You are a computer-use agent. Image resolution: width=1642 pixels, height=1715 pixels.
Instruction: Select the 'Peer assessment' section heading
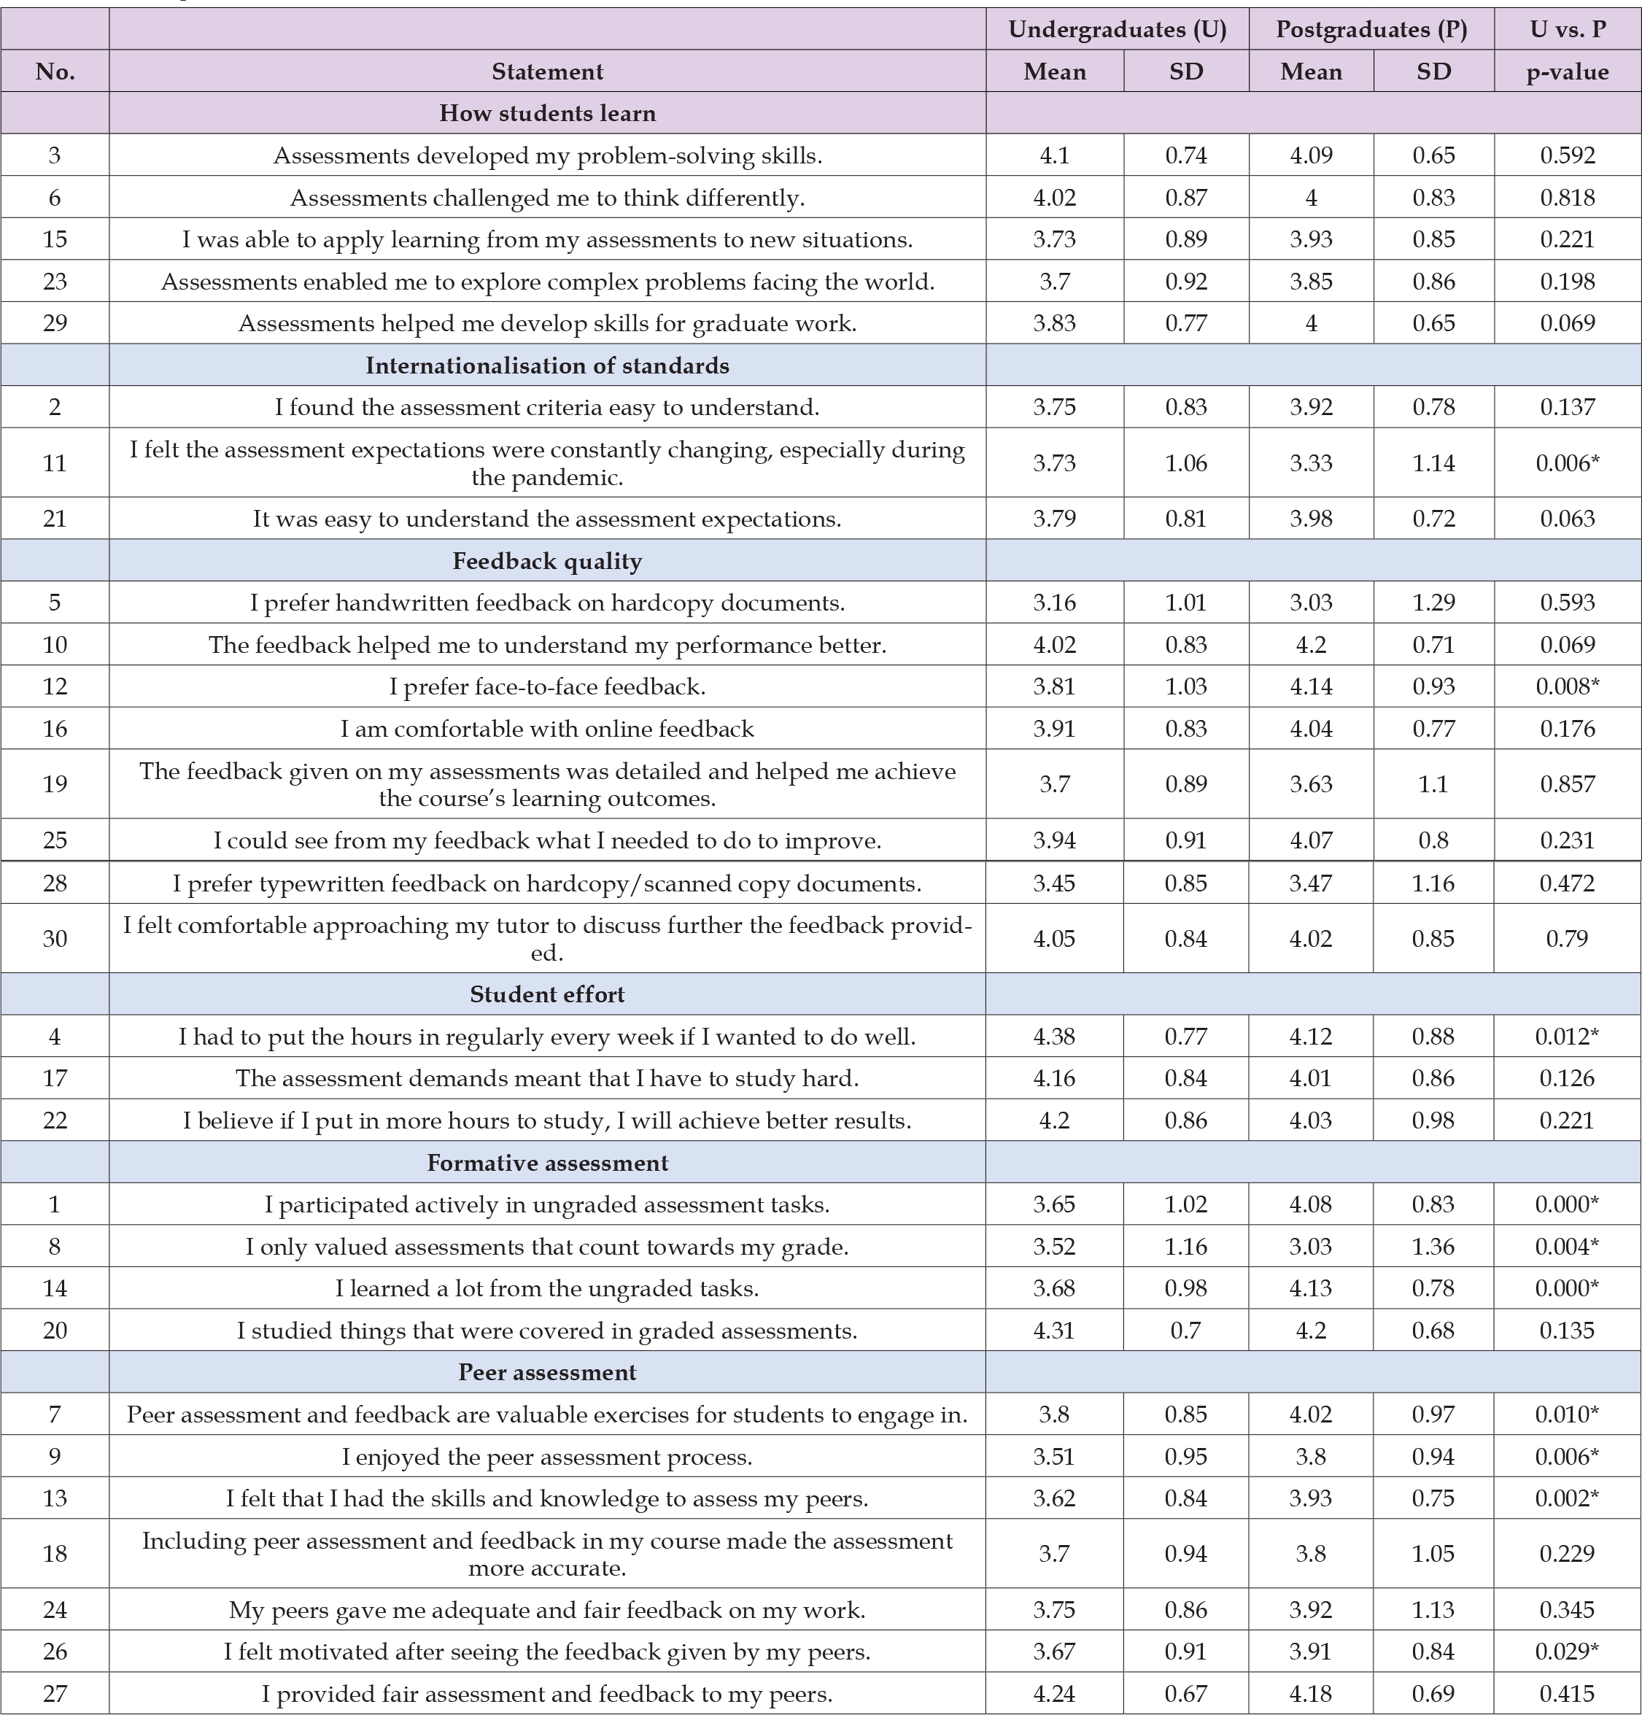[x=547, y=1372]
